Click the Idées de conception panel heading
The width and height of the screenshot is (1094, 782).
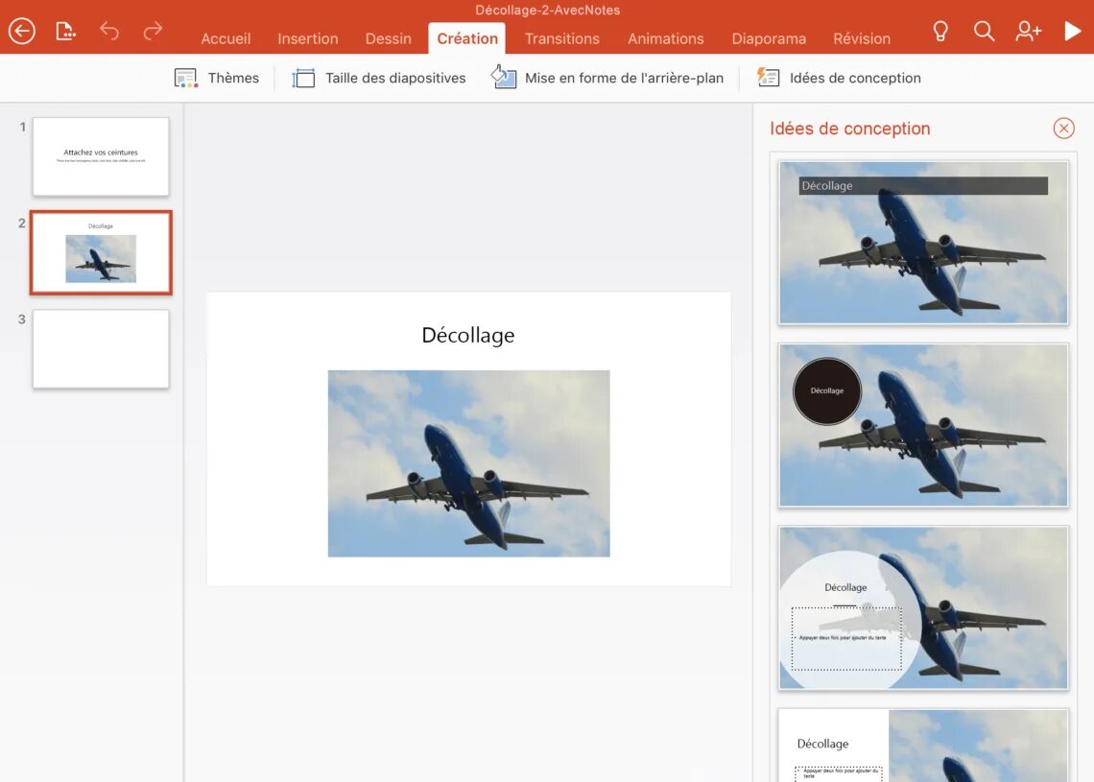850,129
